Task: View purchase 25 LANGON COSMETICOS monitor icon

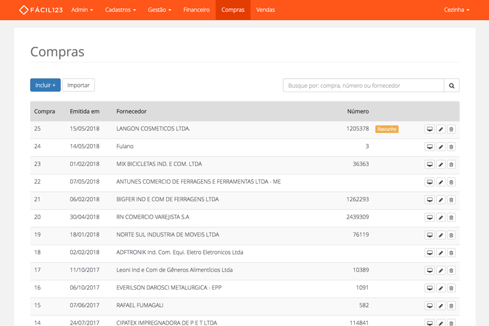Action: (429, 129)
